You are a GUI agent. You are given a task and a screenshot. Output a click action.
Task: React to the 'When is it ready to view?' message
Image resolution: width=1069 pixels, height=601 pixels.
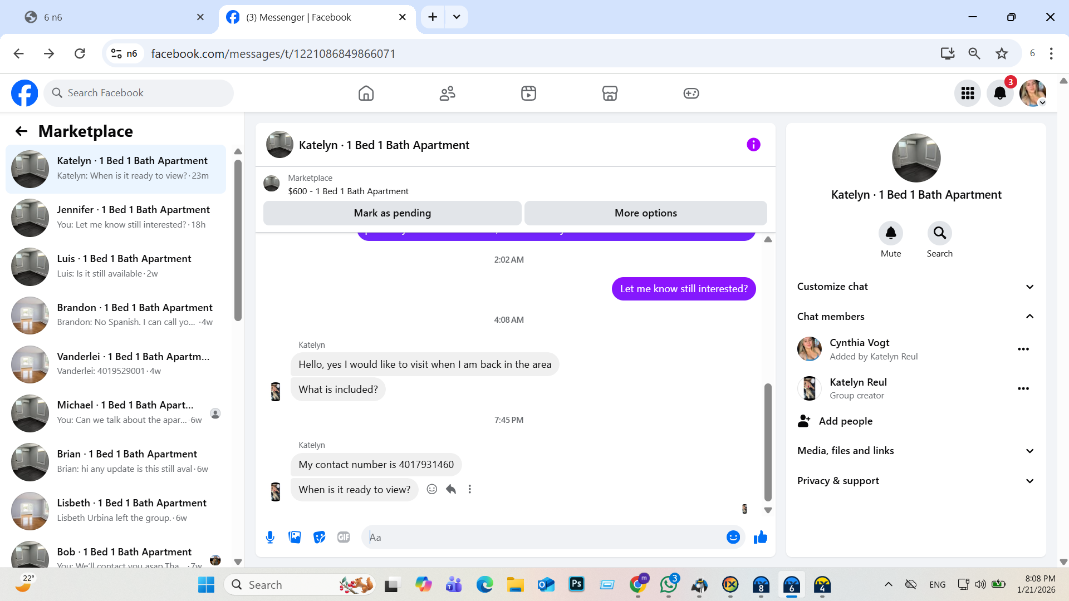coord(431,489)
